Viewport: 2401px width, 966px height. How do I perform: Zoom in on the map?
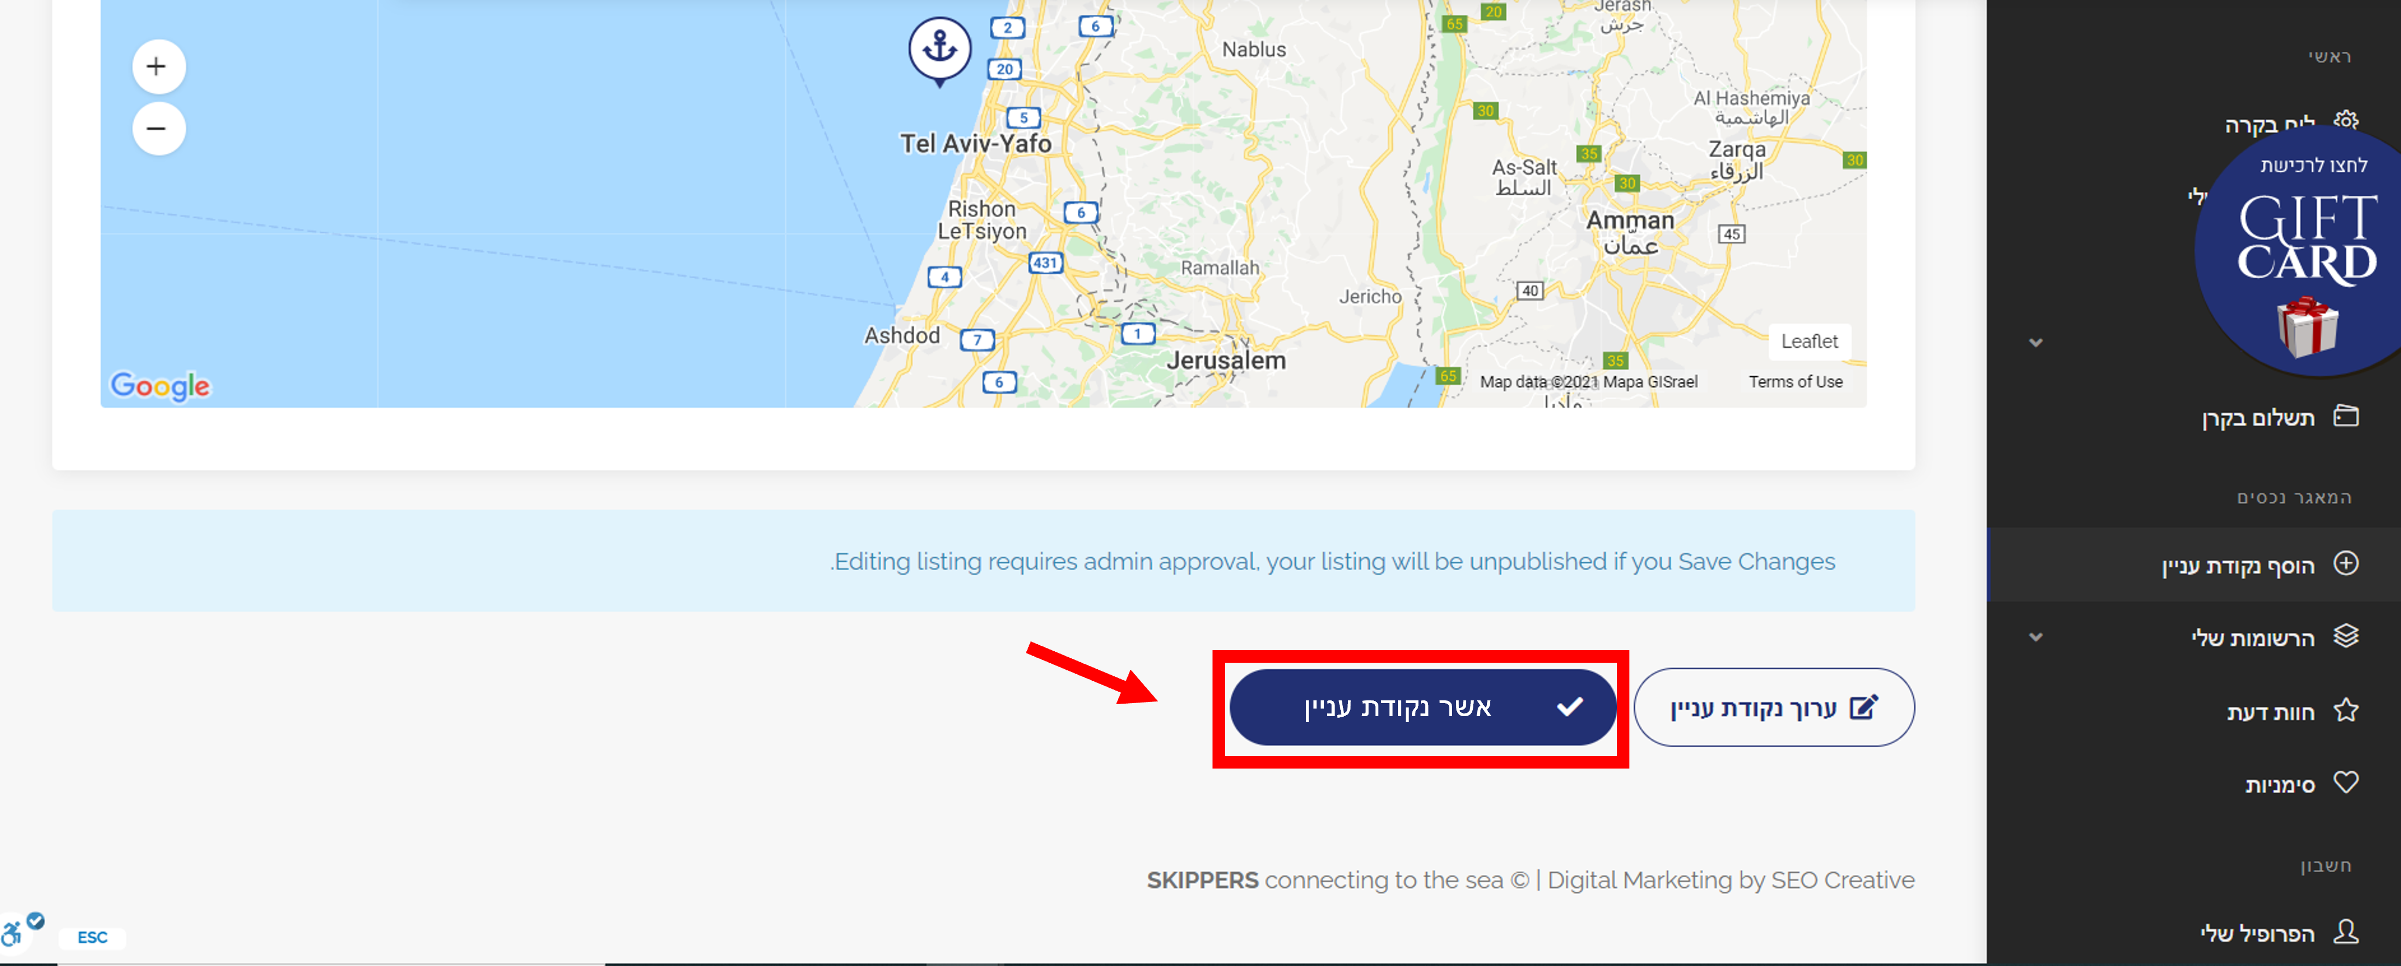point(158,66)
